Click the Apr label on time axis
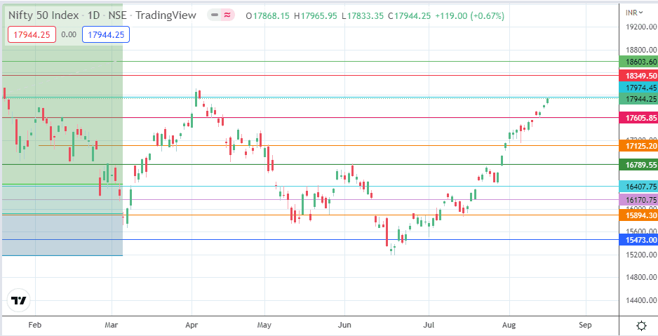The height and width of the screenshot is (336, 658). tap(192, 325)
